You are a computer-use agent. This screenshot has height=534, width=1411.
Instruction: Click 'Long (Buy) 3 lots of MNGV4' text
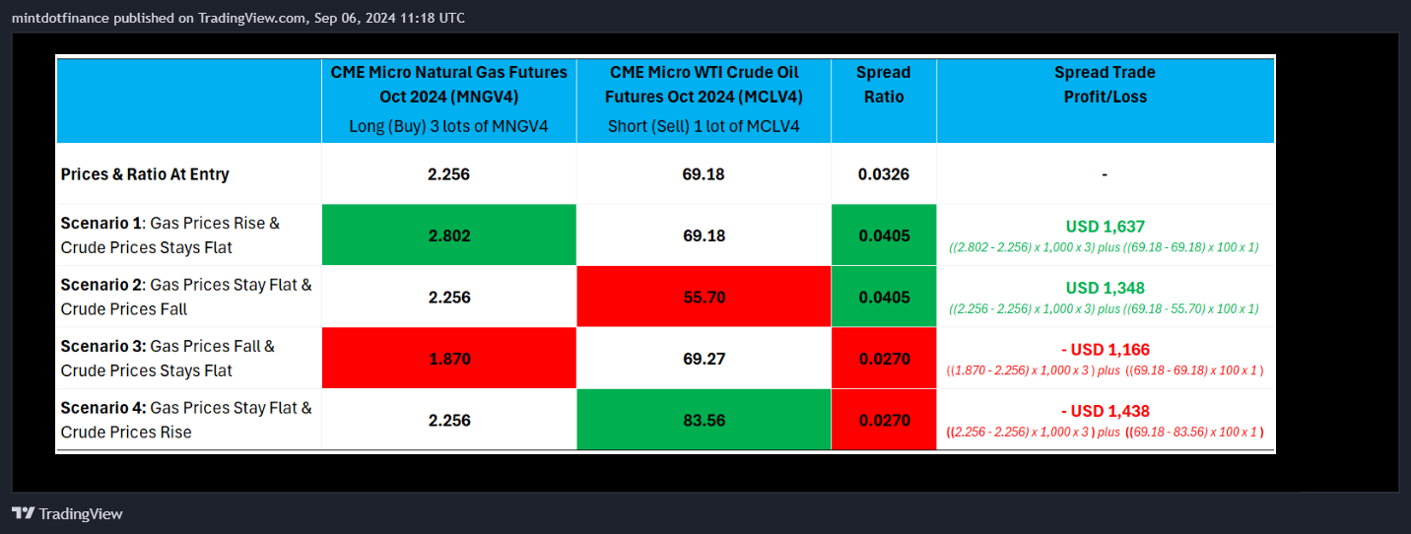[x=448, y=126]
